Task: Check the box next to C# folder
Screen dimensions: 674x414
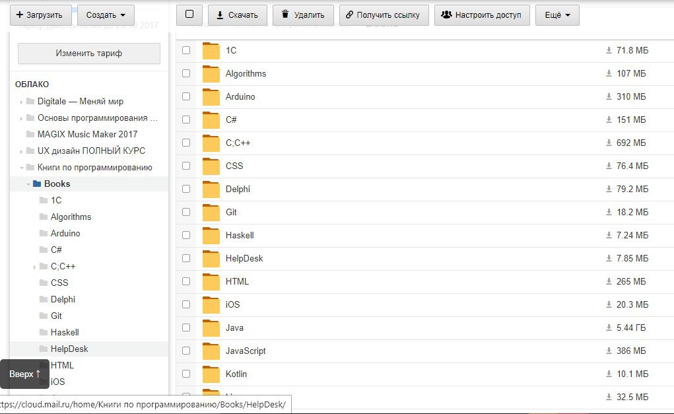Action: tap(186, 120)
